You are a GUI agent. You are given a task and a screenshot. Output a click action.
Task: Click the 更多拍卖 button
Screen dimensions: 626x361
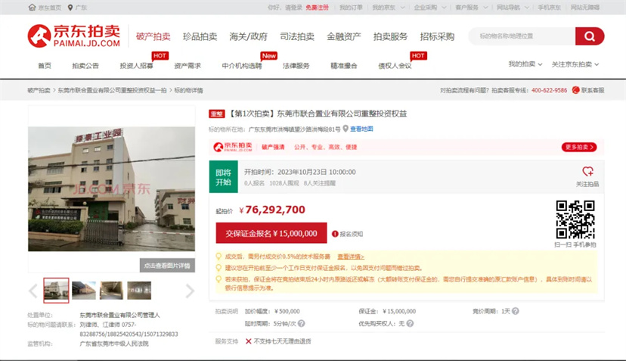click(579, 147)
